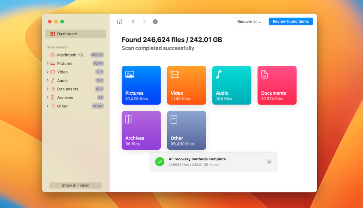Click Show in Finder button
The image size is (363, 208).
click(x=76, y=185)
